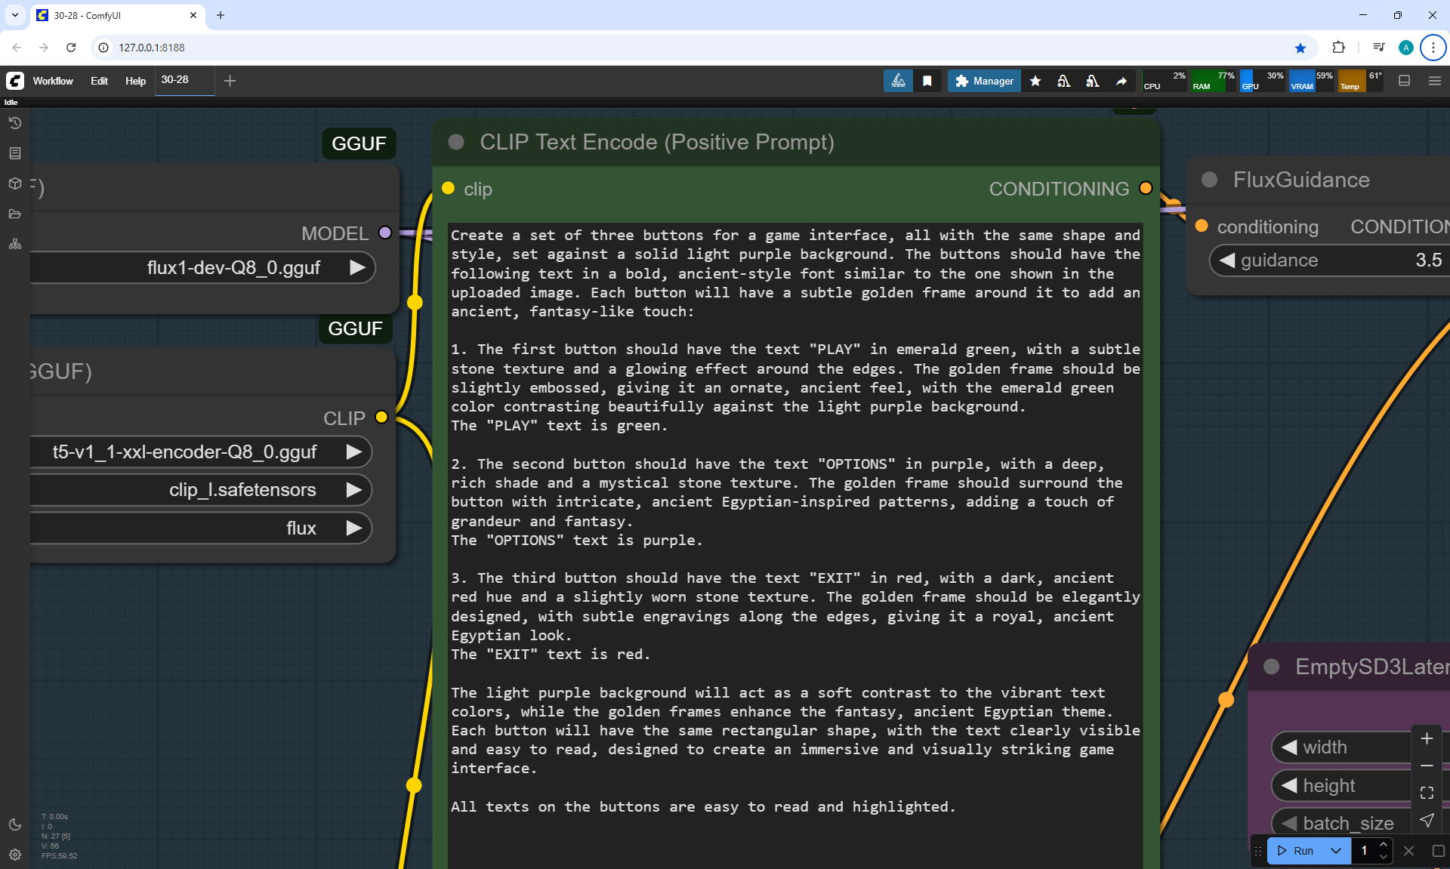Collapse the FluxGuidance node via its dot
1450x869 pixels.
click(1209, 180)
